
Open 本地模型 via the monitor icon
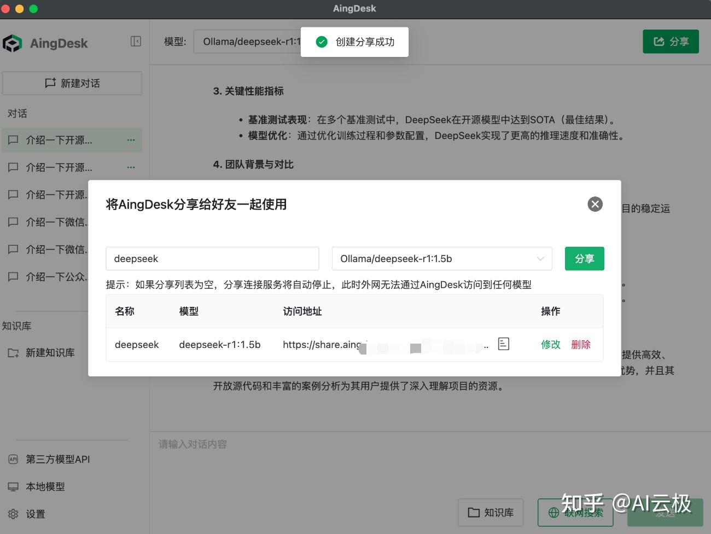[x=13, y=486]
